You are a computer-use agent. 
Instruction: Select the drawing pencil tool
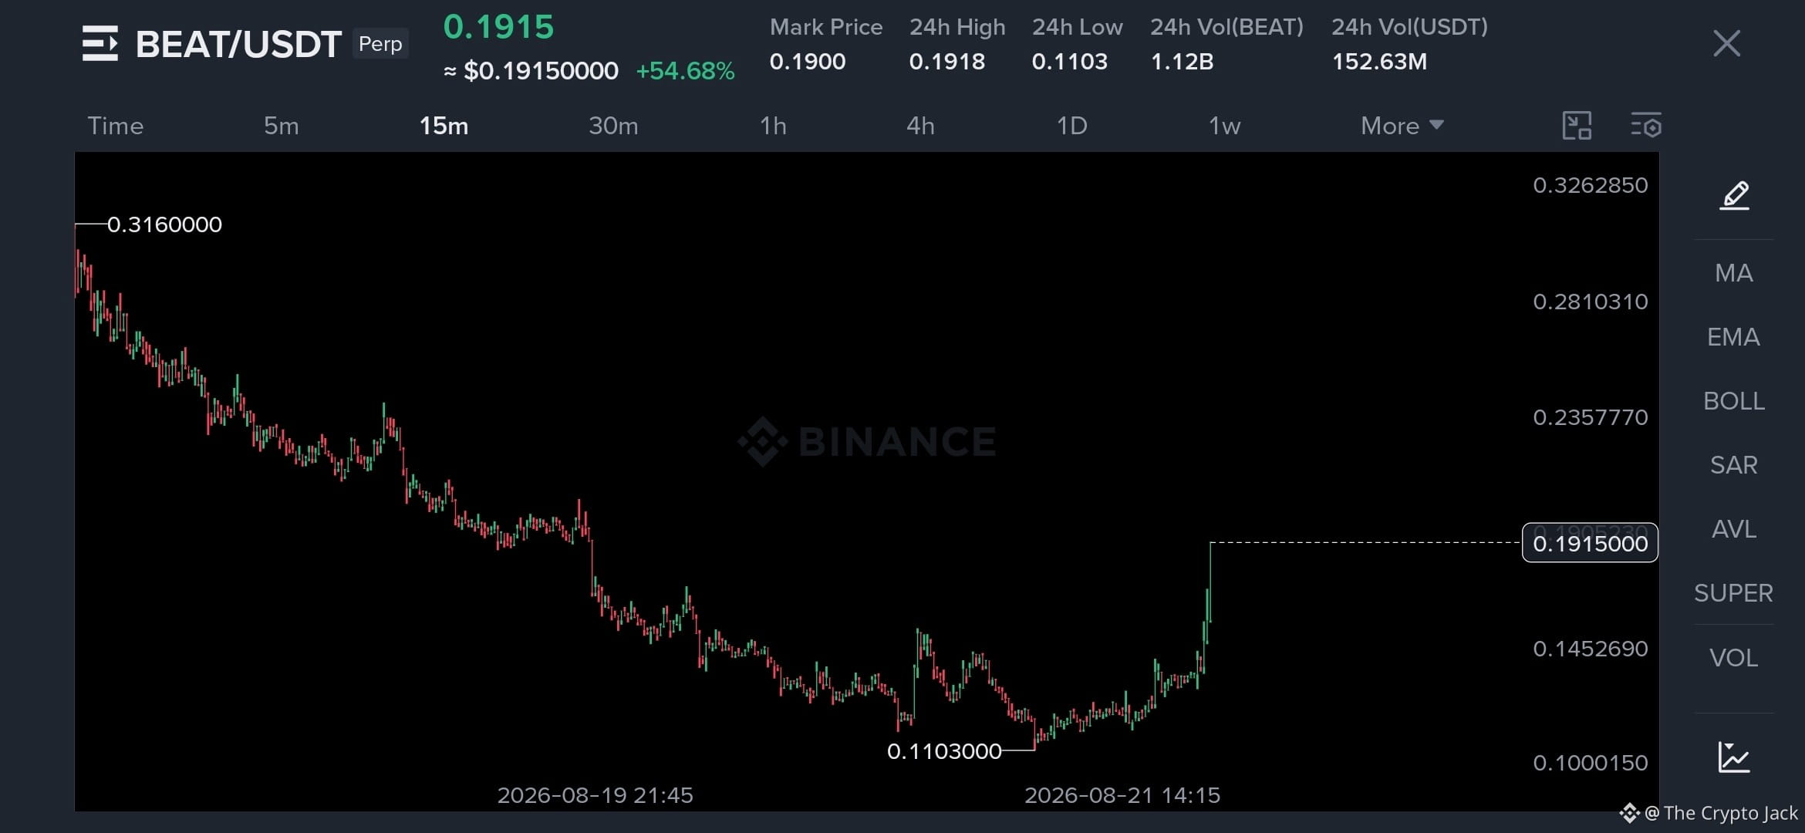1734,195
